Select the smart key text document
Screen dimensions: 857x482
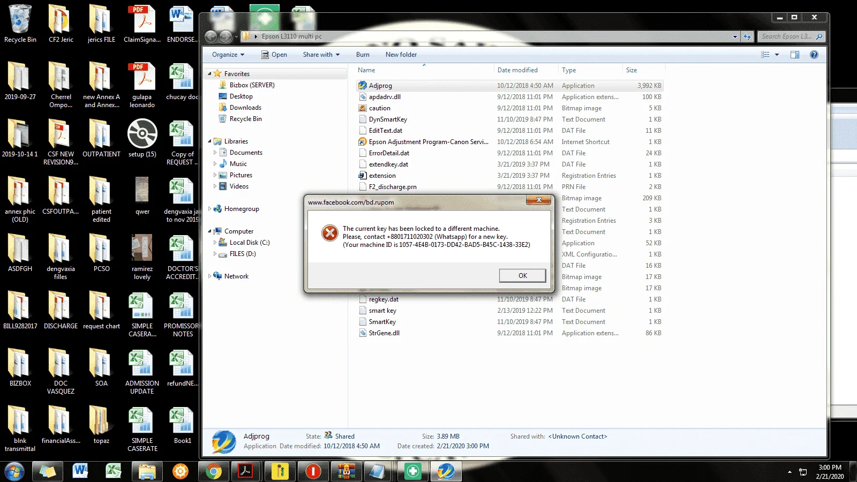pyautogui.click(x=510, y=311)
